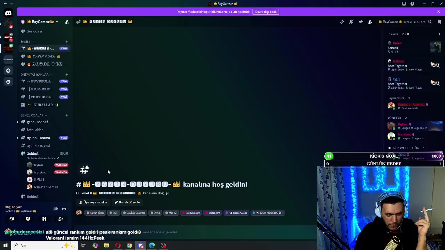The image size is (445, 250).
Task: Select the Köyün ağası role chip
Action: (x=95, y=213)
